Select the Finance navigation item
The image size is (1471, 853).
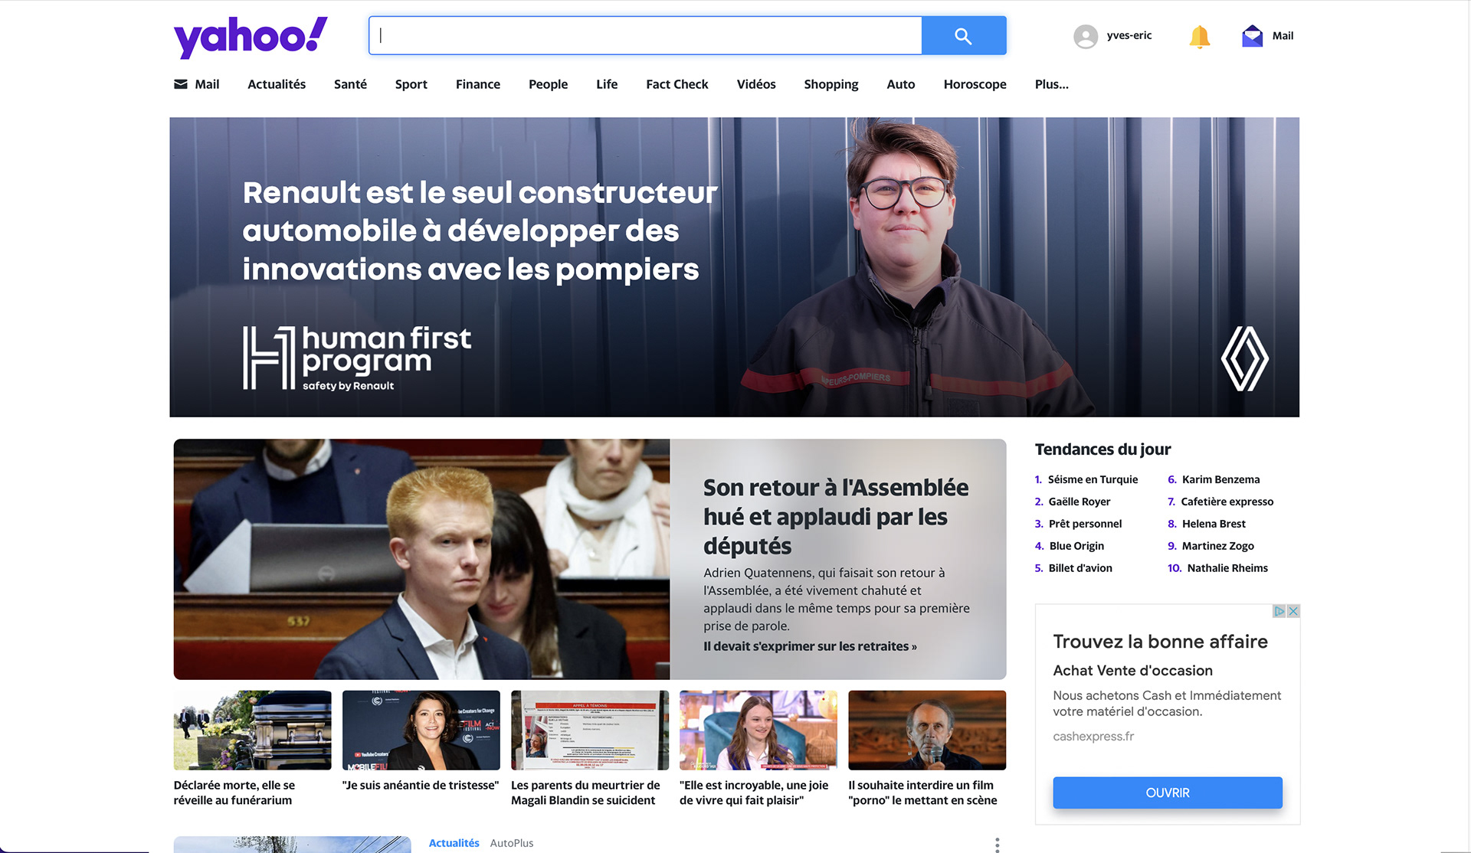477,84
